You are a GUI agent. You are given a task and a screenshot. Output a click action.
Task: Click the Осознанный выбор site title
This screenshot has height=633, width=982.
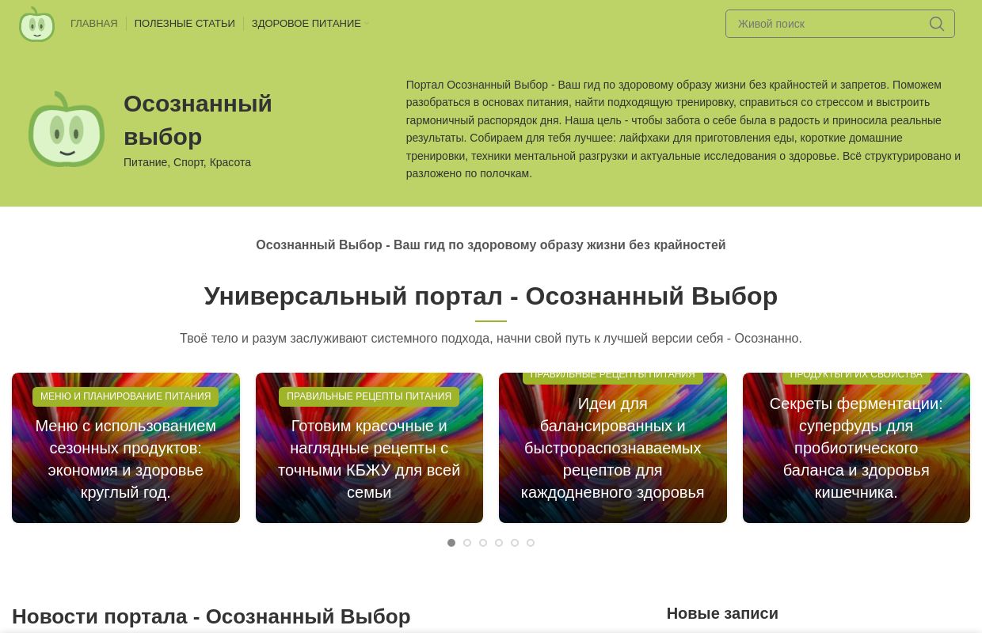tap(198, 119)
